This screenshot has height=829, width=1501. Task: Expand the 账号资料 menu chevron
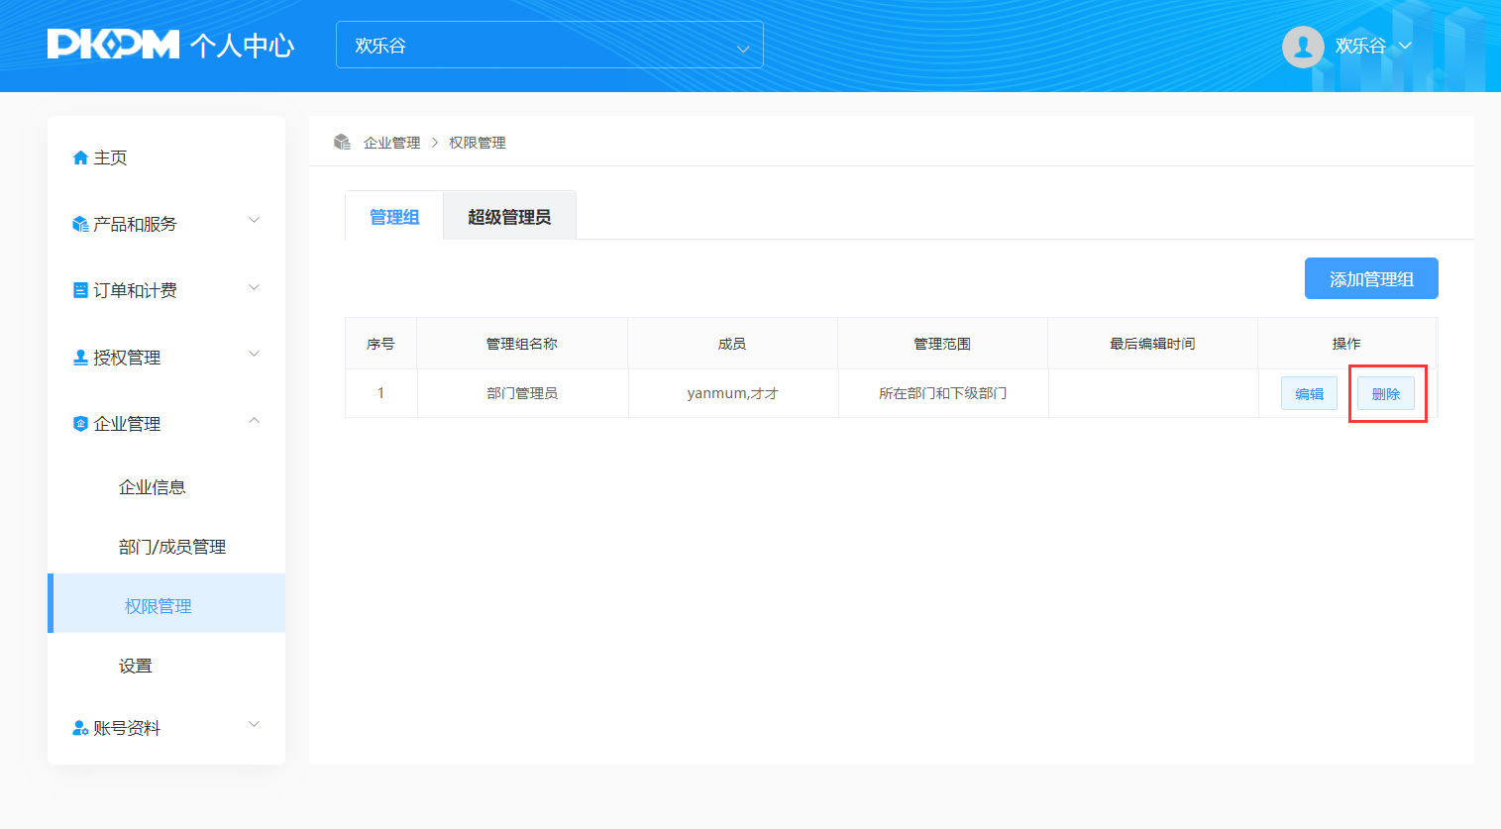pyautogui.click(x=254, y=725)
